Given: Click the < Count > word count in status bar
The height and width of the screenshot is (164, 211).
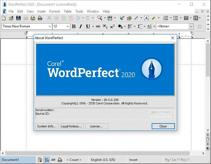Looking at the screenshot, I should tap(74, 160).
